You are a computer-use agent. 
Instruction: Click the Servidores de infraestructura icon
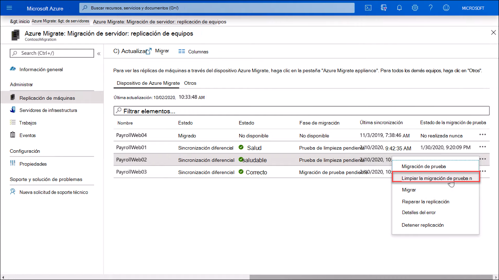tap(13, 110)
